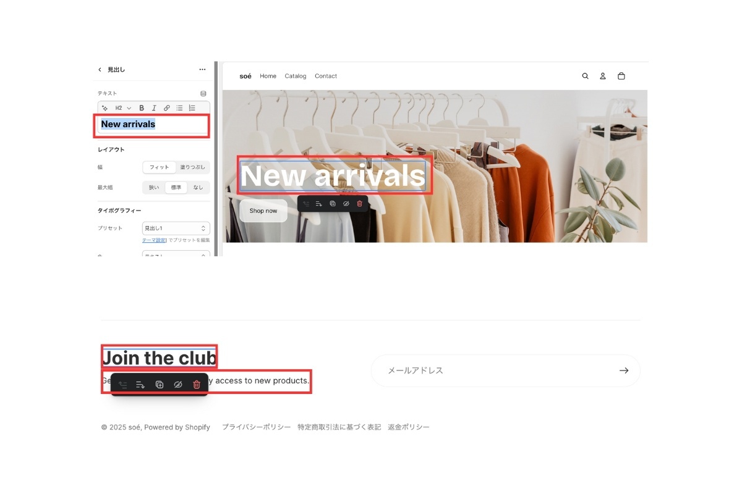Click the レイアウト section label
This screenshot has width=742, height=494.
pyautogui.click(x=111, y=149)
